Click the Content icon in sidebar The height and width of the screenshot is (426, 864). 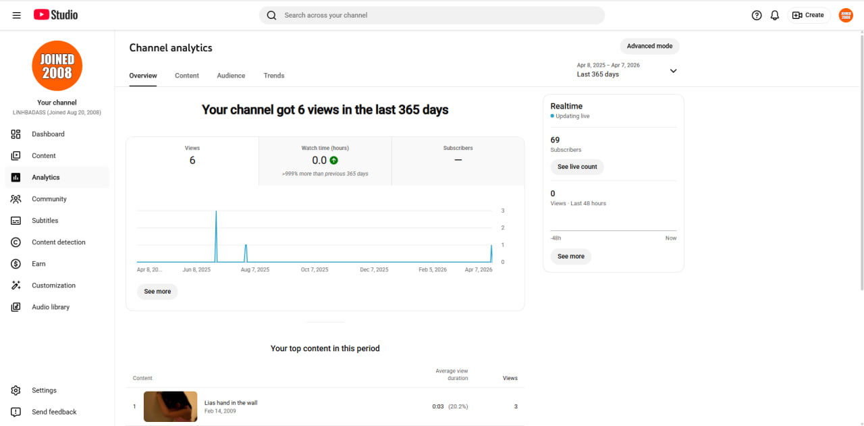point(16,156)
